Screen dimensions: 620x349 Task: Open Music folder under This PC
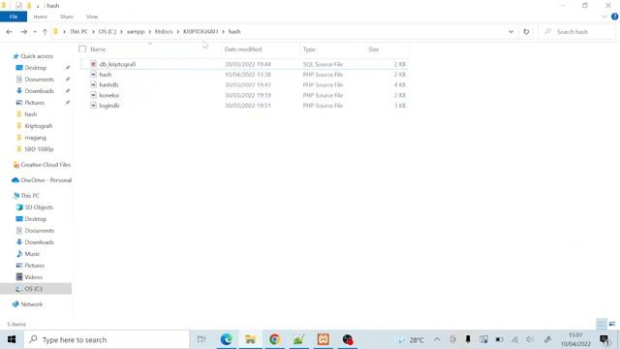point(32,254)
